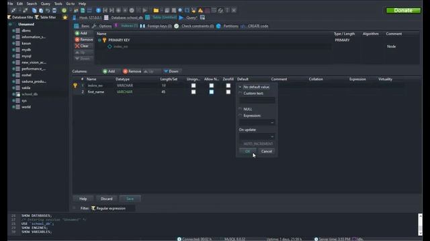This screenshot has width=430, height=241.
Task: Toggle Allow NULL checkbox for first_name row
Action: click(x=211, y=92)
